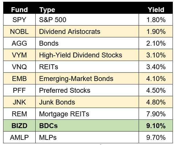Select the VYM fund cell
Image resolution: width=174 pixels, height=145 pixels.
pos(19,55)
